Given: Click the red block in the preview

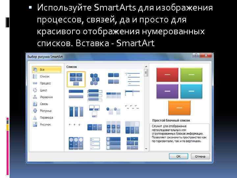Looking at the screenshot, I should coord(167,75).
